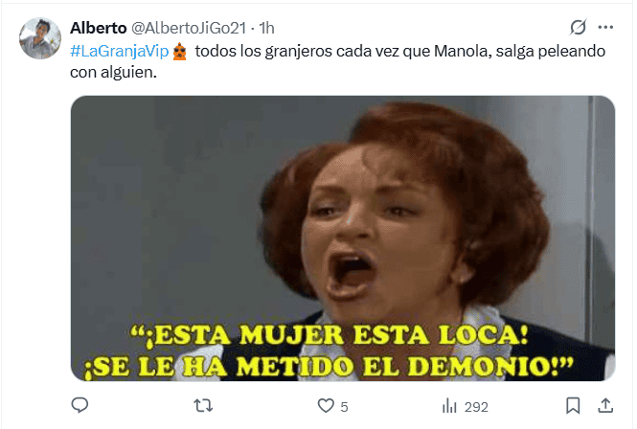Like the post with the heart icon
The image size is (637, 429).
coord(326,406)
